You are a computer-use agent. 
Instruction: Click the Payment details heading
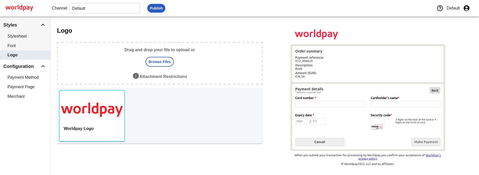(x=309, y=89)
